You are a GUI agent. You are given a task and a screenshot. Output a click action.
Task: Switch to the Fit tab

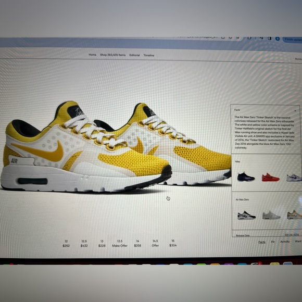tap(273, 242)
